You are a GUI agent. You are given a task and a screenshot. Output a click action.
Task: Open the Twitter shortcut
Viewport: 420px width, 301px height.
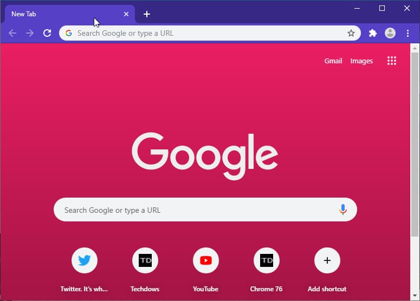point(85,260)
